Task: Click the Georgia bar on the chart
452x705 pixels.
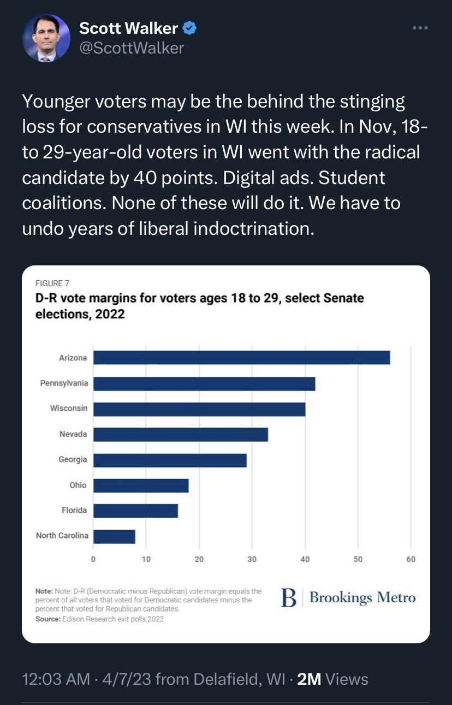Action: point(169,459)
